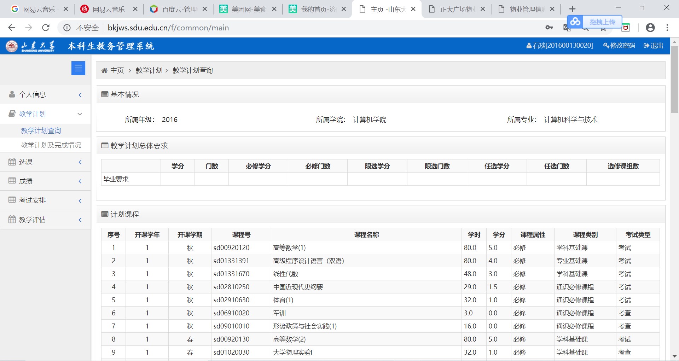
Task: Click 教学计划查询 breadcrumb text
Action: pyautogui.click(x=193, y=70)
